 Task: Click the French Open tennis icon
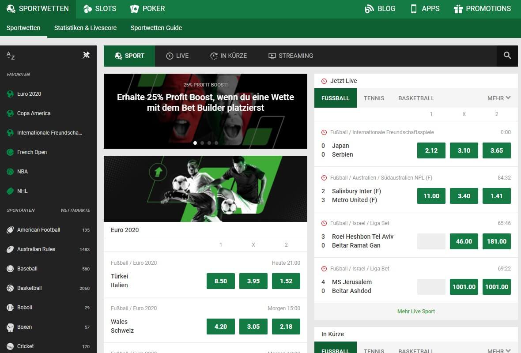point(10,152)
